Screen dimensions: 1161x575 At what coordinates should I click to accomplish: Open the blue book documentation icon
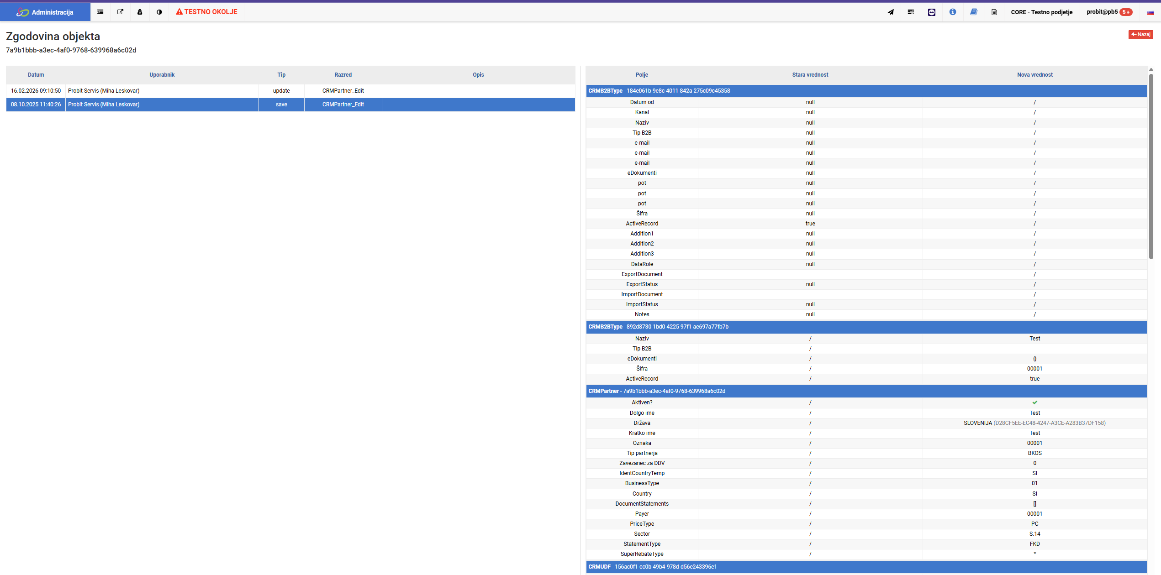(x=974, y=12)
